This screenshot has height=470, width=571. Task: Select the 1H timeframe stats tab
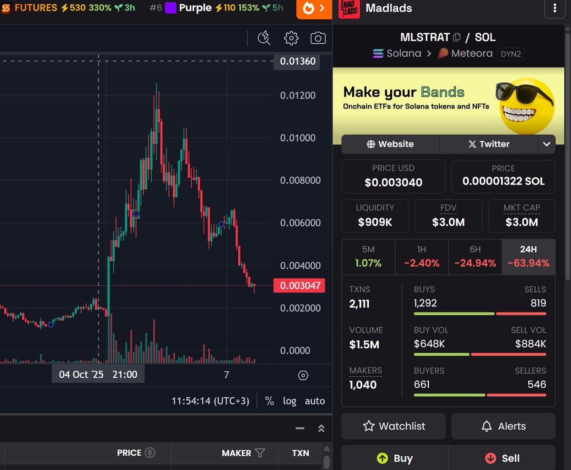(422, 257)
